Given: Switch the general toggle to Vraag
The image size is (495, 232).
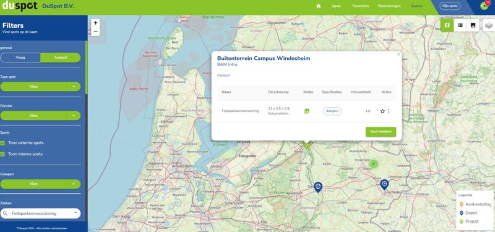Looking at the screenshot, I should [x=20, y=58].
